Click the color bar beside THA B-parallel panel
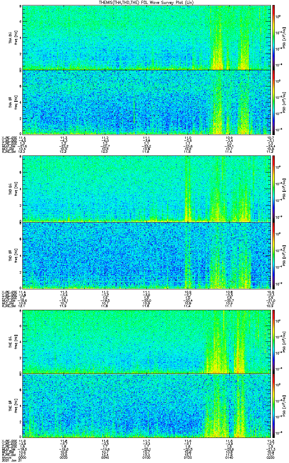 [274, 102]
